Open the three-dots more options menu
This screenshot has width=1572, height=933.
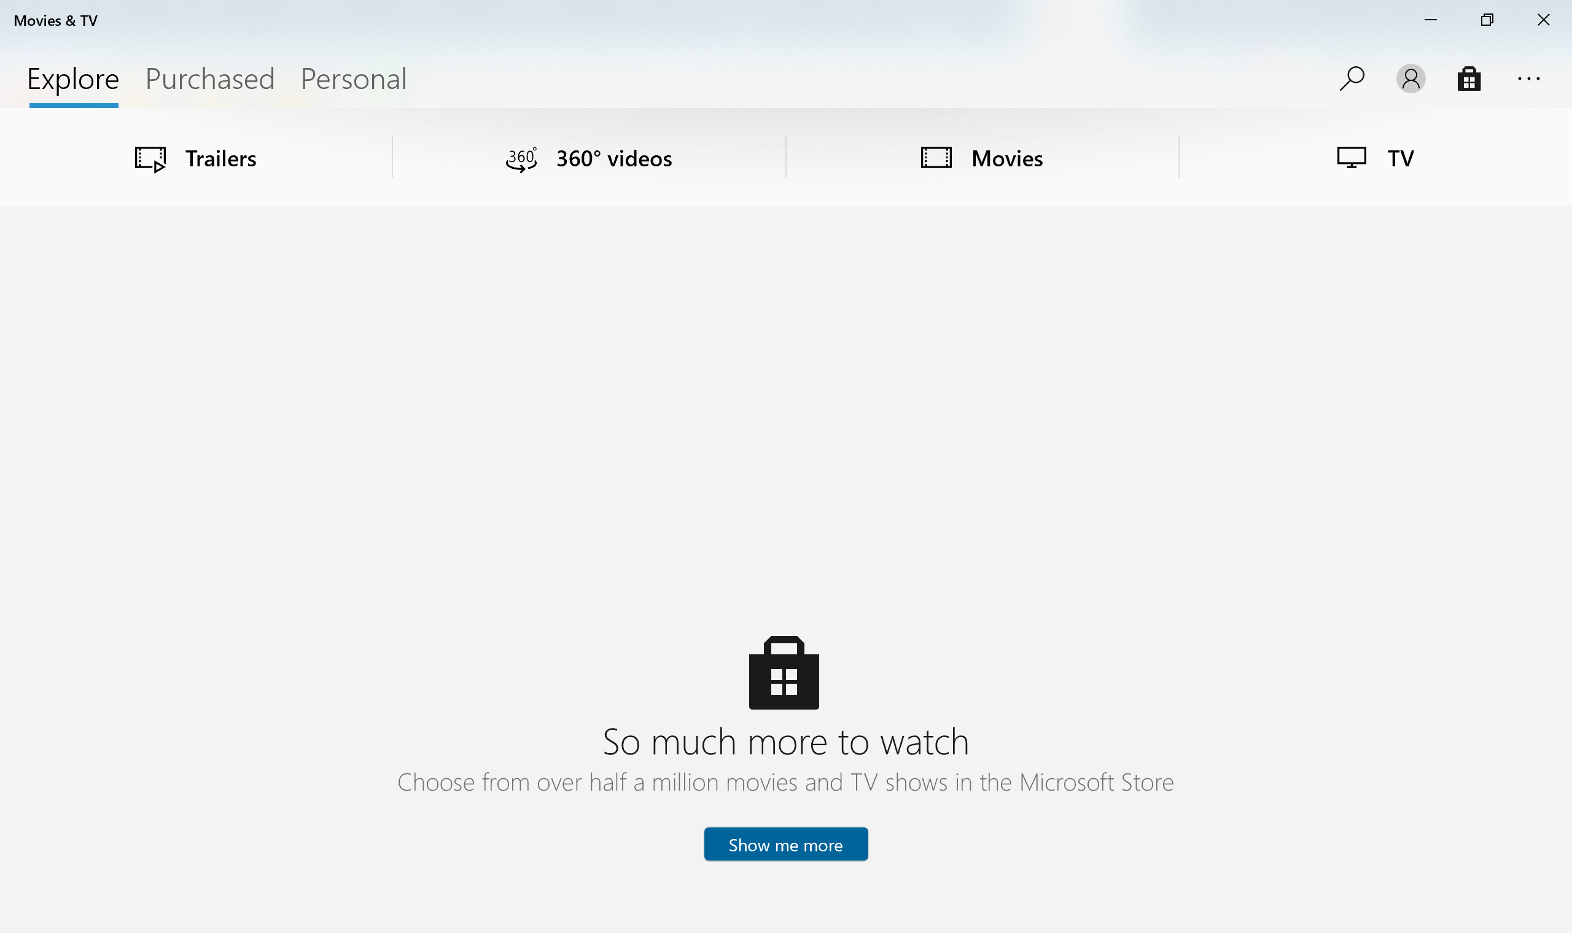(x=1528, y=79)
